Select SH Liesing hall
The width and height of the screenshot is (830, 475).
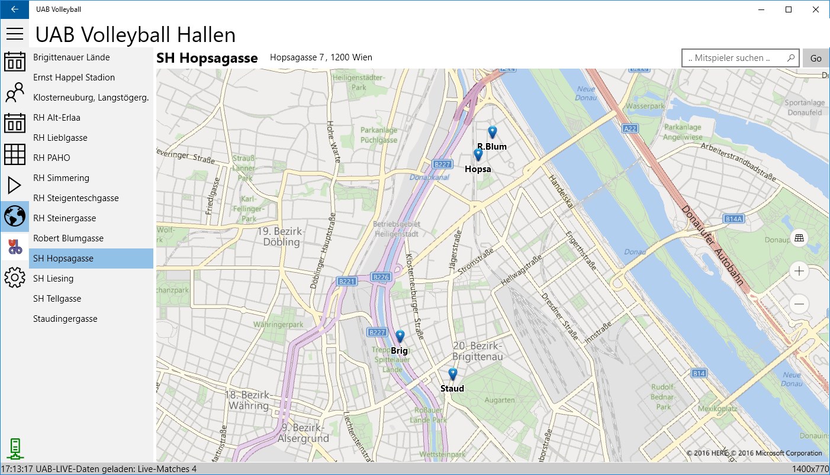pyautogui.click(x=91, y=279)
